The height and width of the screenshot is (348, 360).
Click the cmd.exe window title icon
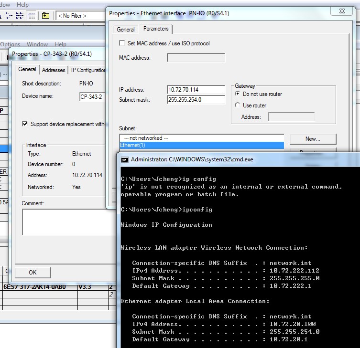[124, 159]
